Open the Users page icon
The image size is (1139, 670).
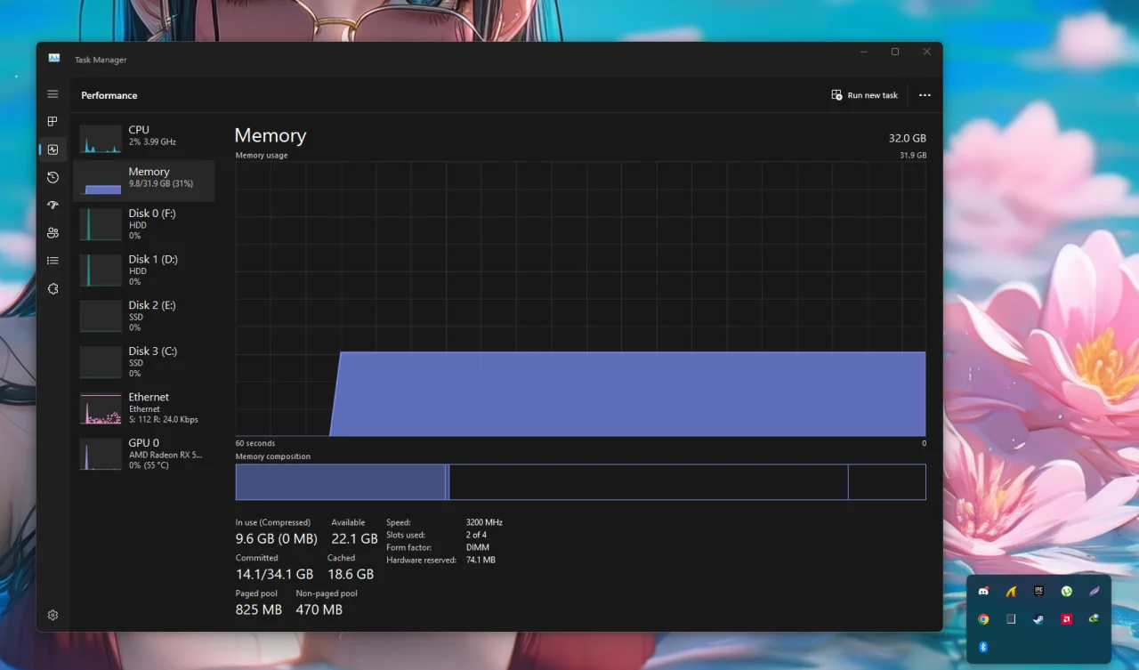(53, 233)
